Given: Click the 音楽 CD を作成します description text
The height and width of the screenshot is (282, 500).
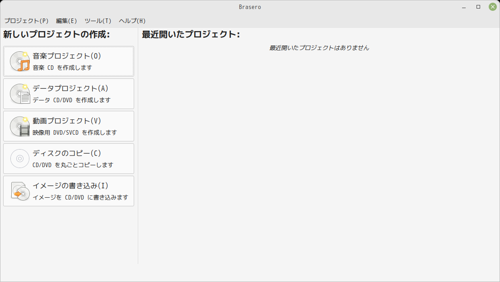Looking at the screenshot, I should (x=62, y=68).
